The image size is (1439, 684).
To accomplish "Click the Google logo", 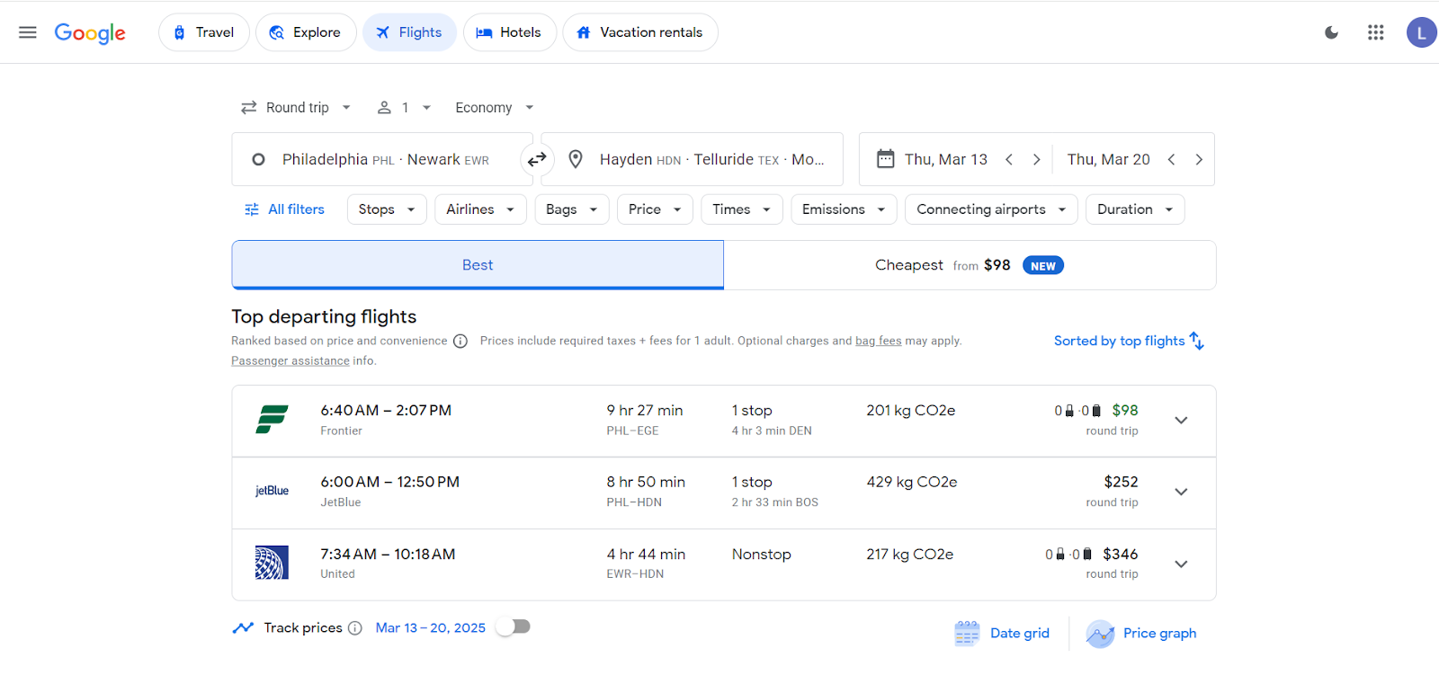I will pyautogui.click(x=90, y=33).
